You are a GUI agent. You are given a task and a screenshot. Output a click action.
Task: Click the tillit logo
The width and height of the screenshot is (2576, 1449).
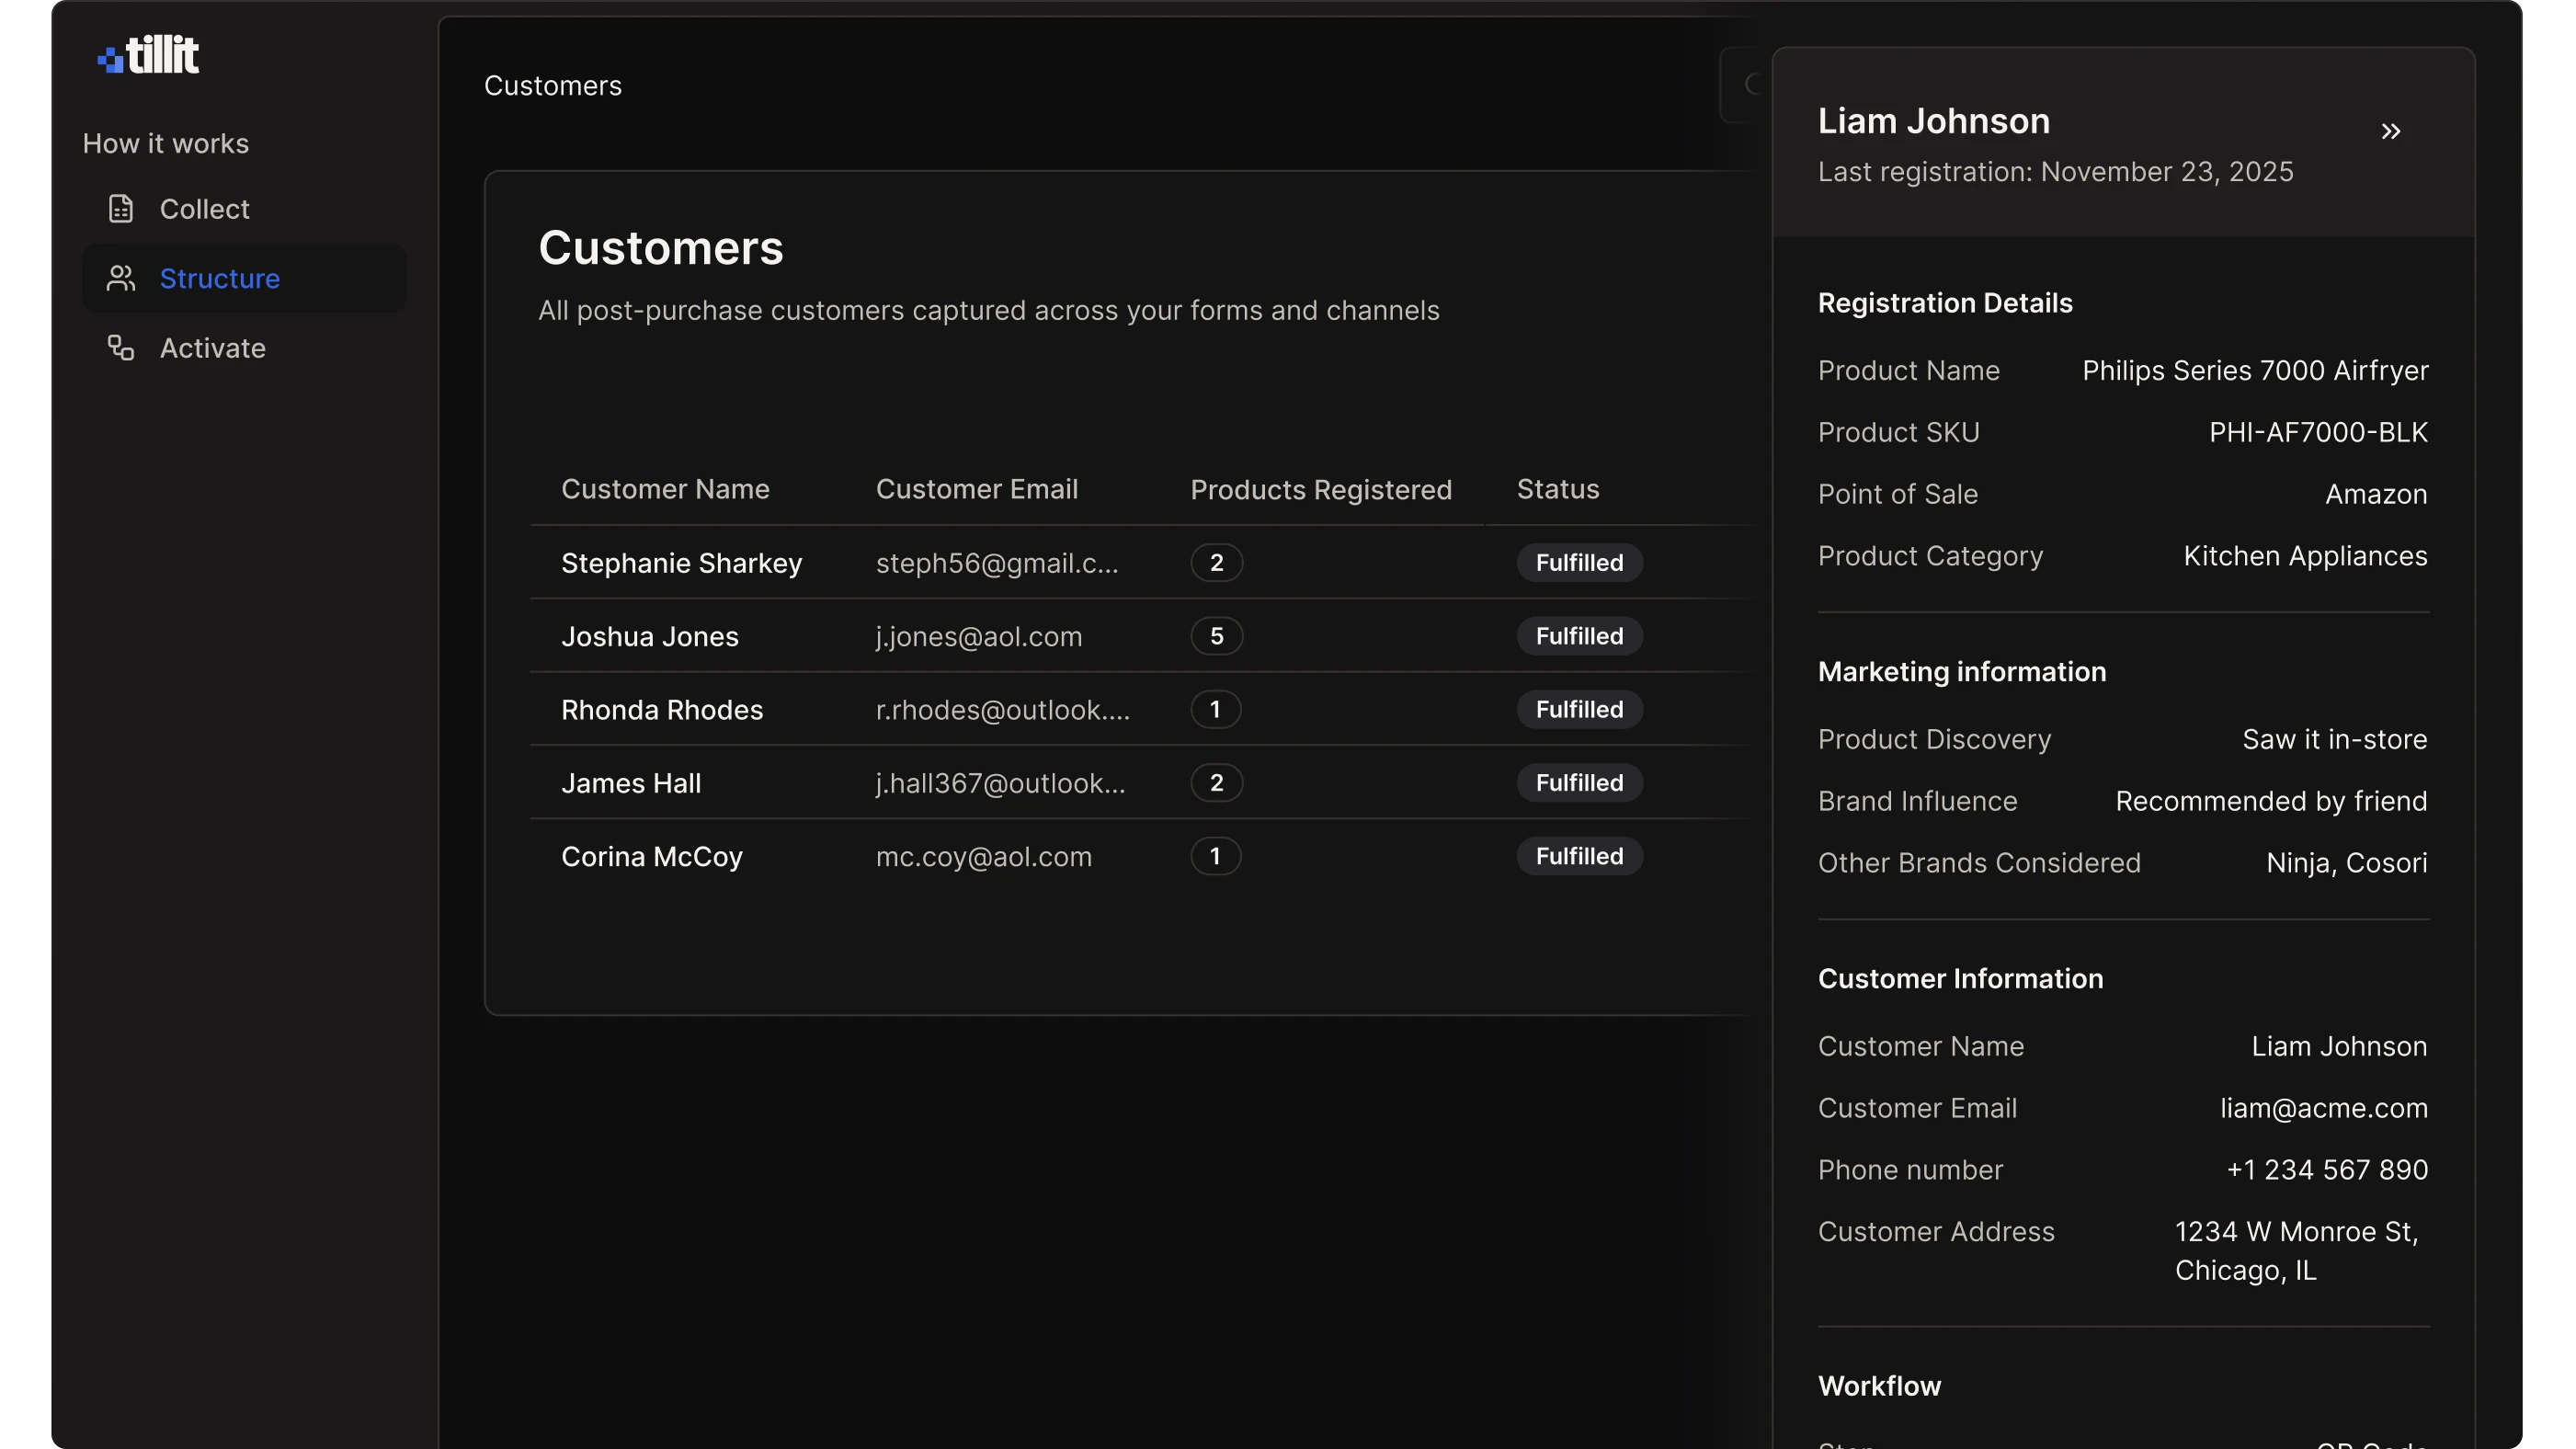[148, 55]
